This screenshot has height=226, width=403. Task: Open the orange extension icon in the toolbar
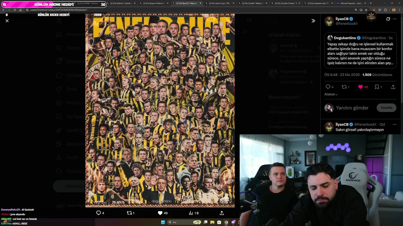click(374, 10)
